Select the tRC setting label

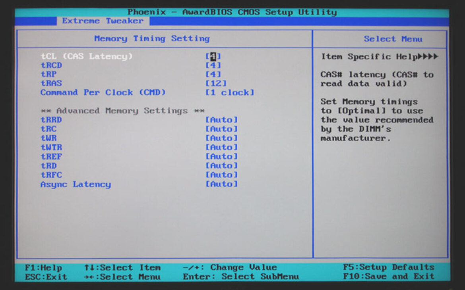click(x=48, y=129)
